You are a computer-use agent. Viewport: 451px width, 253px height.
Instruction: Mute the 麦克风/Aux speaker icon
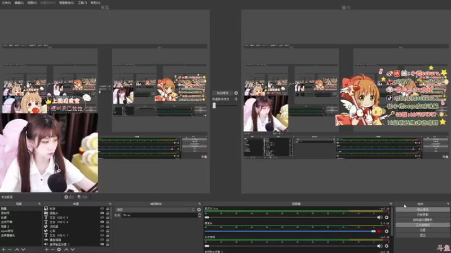point(379,218)
